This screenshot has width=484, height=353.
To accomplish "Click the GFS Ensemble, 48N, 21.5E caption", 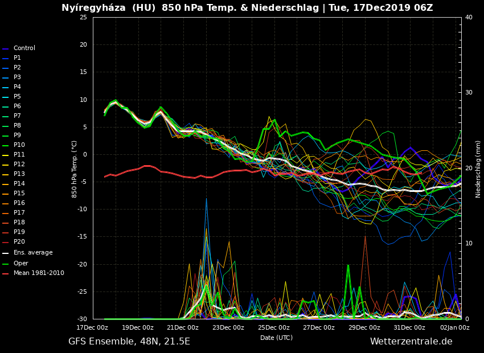I will 129,342.
